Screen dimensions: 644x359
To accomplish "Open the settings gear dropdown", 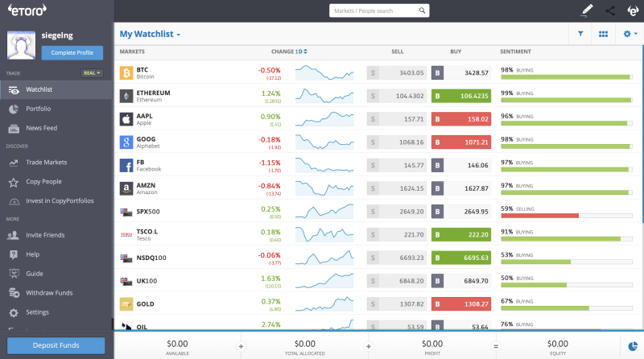I will [630, 34].
